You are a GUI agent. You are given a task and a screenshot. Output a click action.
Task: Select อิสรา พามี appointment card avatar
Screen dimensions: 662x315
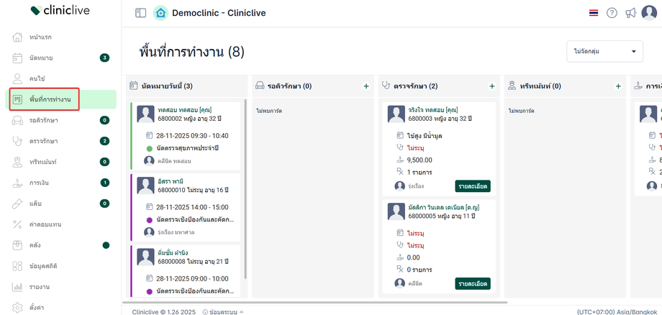coord(145,185)
